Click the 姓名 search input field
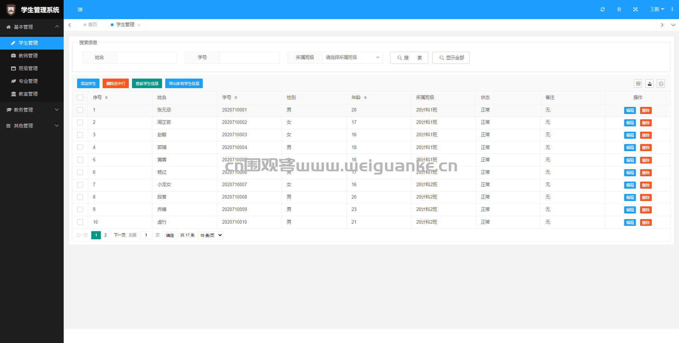Image resolution: width=679 pixels, height=343 pixels. pos(147,58)
